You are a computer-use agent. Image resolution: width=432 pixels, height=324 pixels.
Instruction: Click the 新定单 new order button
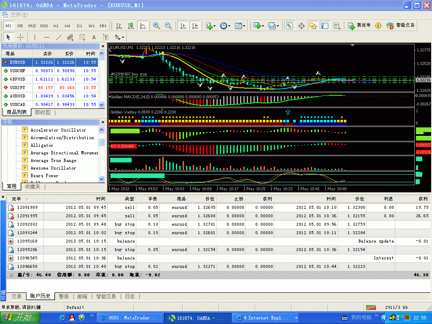coord(359,26)
